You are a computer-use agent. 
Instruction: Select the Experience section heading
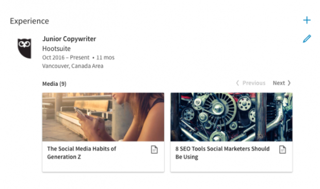point(29,21)
